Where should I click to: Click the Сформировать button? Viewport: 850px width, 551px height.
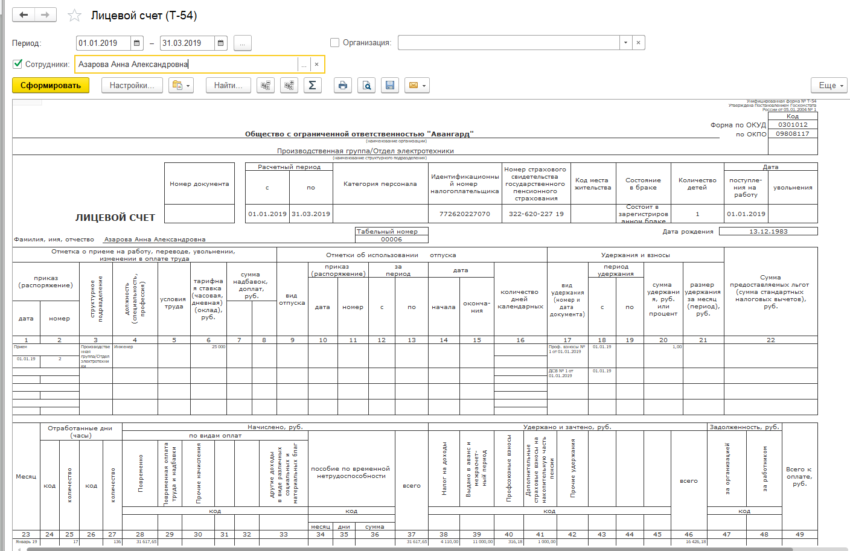(51, 86)
